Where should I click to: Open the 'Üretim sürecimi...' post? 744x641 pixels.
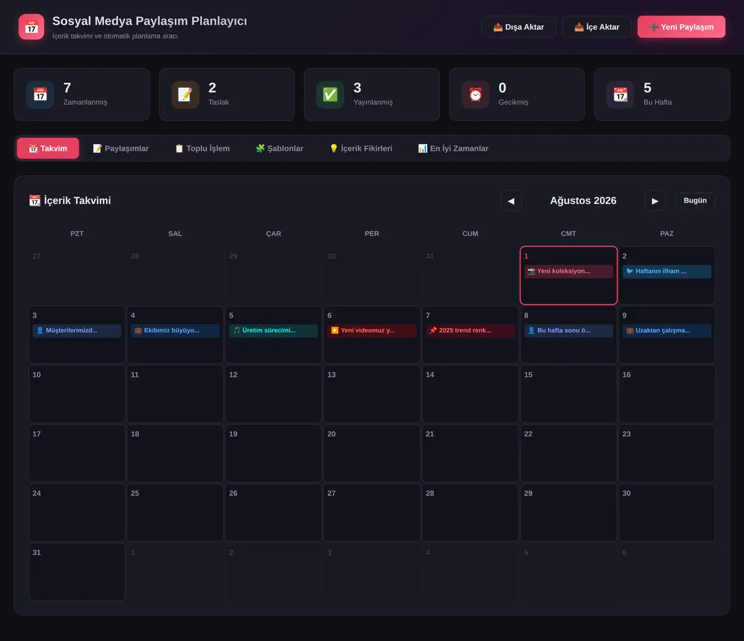[x=273, y=330]
